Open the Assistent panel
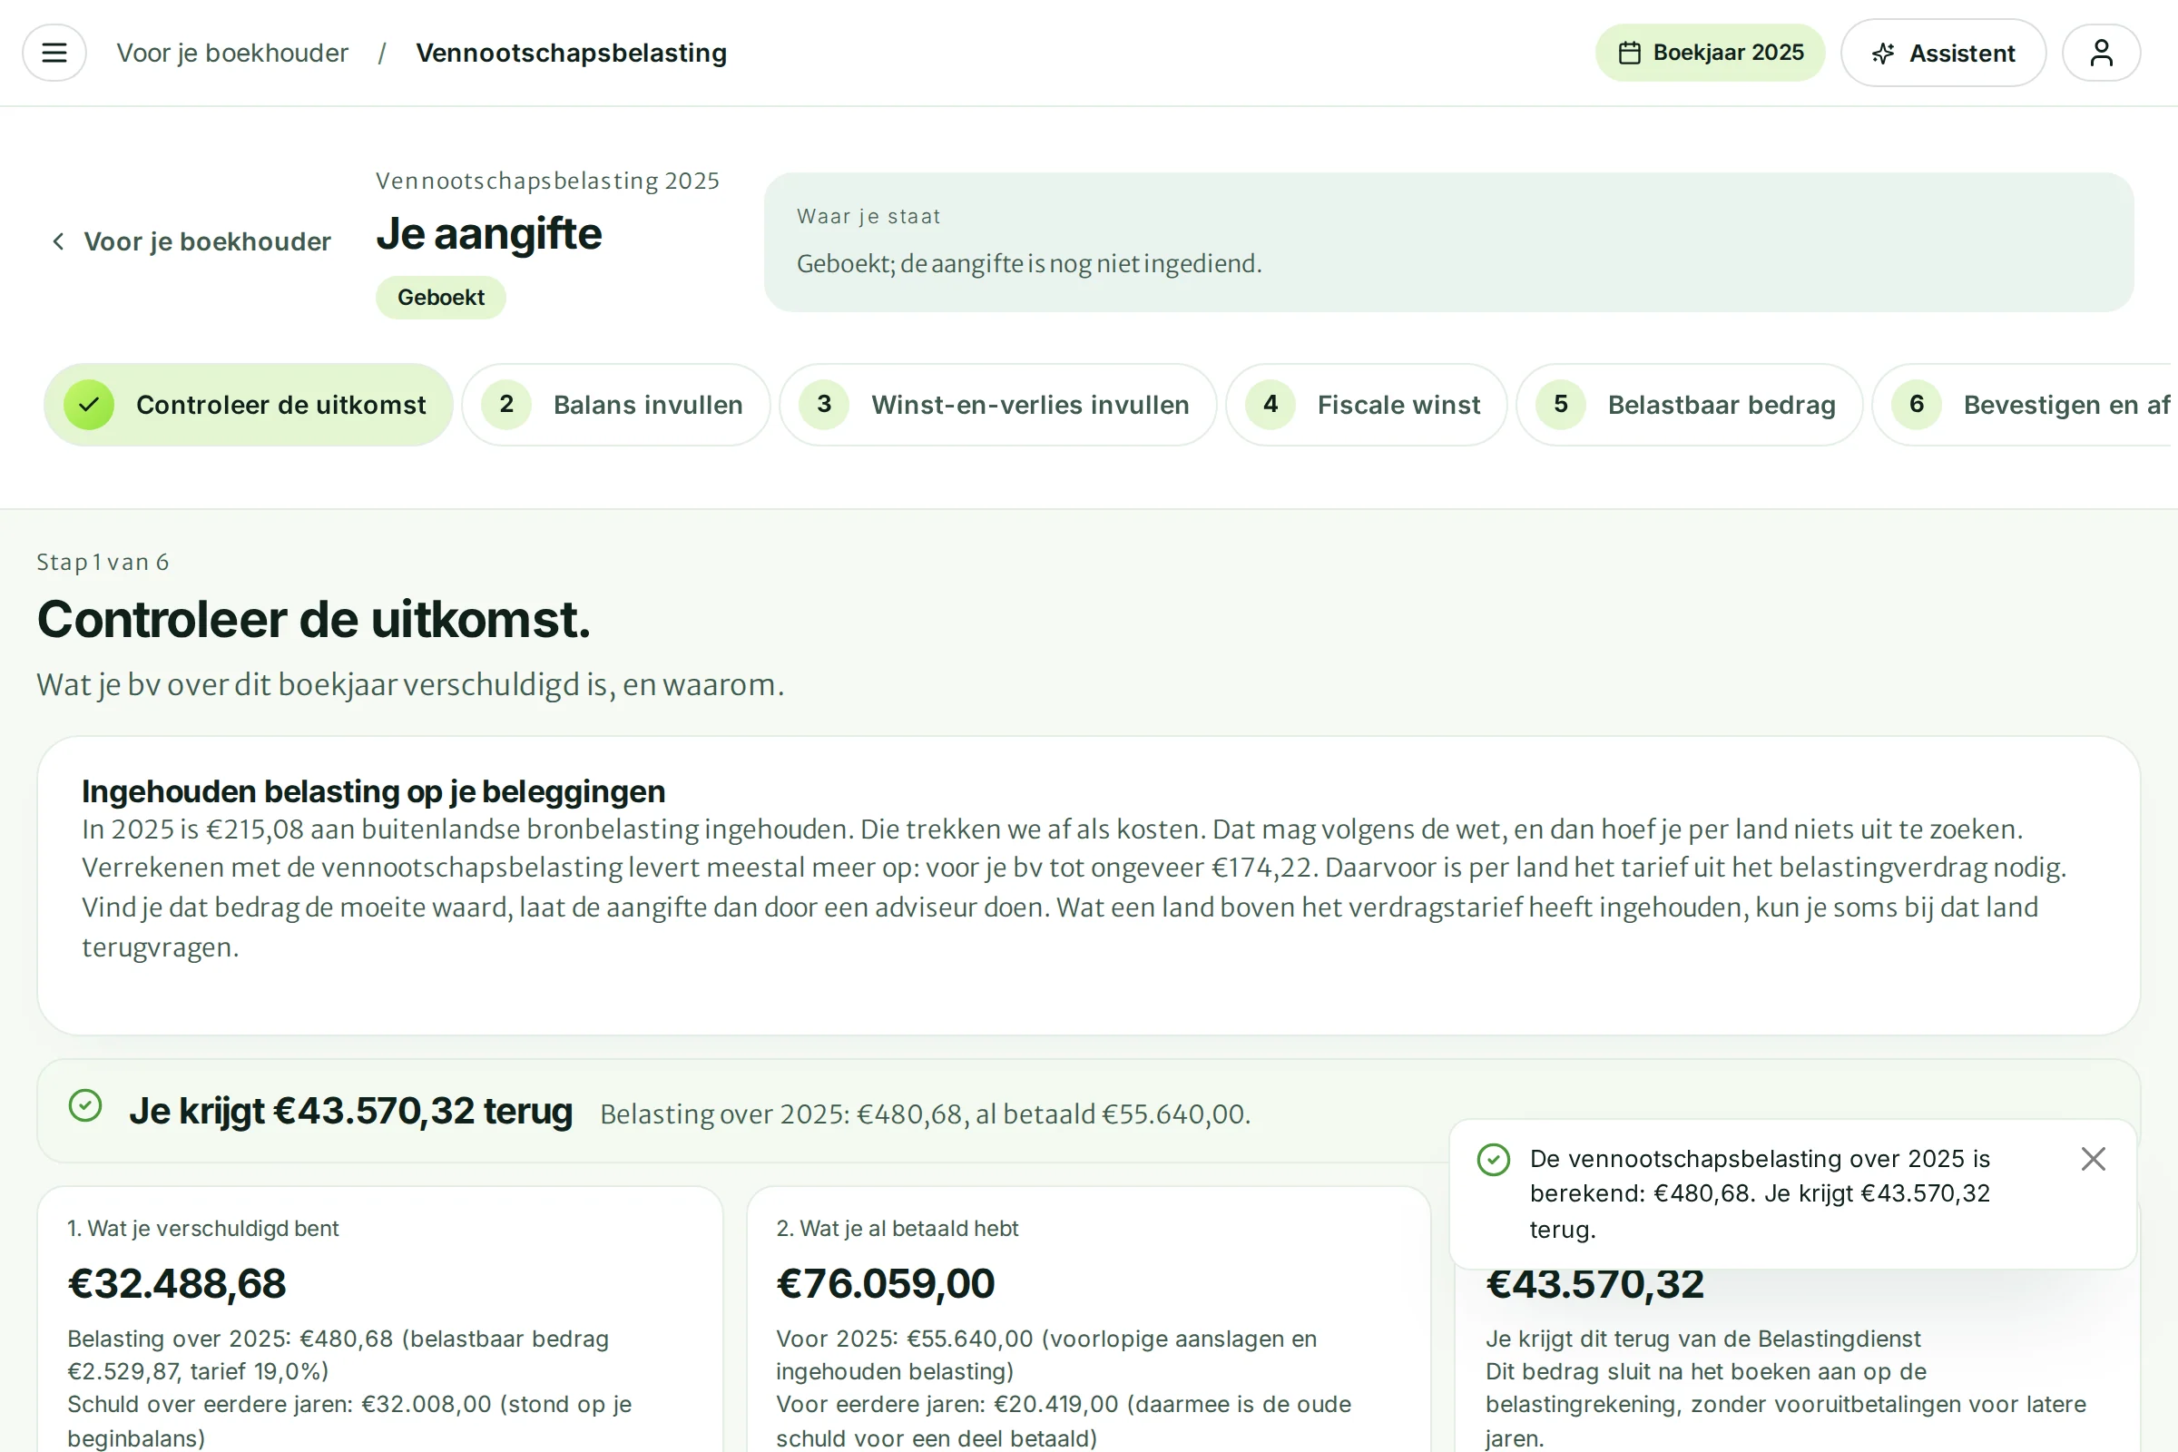The height and width of the screenshot is (1452, 2178). (x=1943, y=53)
